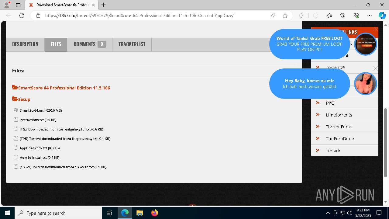This screenshot has height=219, width=389.
Task: Open volume control tray icon
Action: click(350, 213)
